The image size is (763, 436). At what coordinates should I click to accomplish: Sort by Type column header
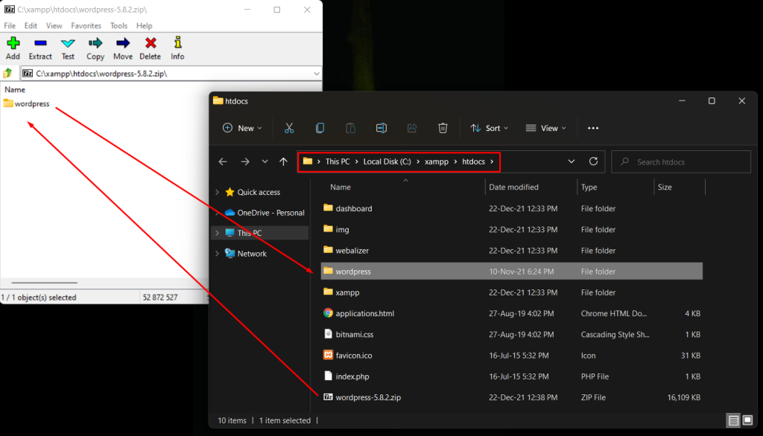[589, 187]
